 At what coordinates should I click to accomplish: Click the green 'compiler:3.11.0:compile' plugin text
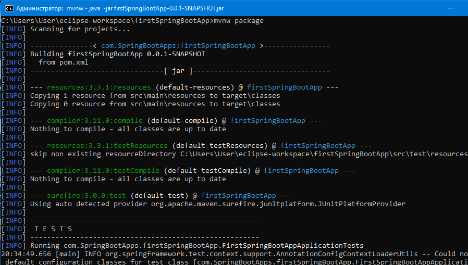pyautogui.click(x=95, y=121)
